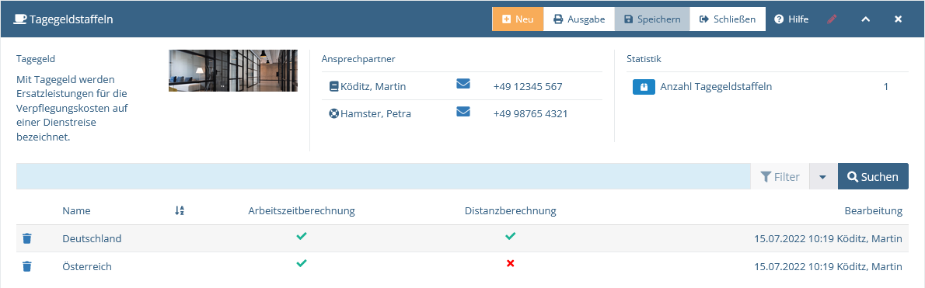Send email to Hamster, Petra via envelope icon
925x288 pixels.
click(x=463, y=111)
